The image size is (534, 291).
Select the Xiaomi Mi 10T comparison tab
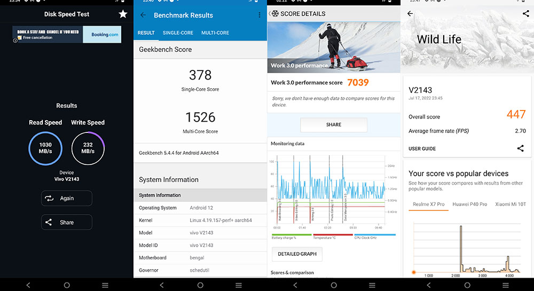click(511, 204)
